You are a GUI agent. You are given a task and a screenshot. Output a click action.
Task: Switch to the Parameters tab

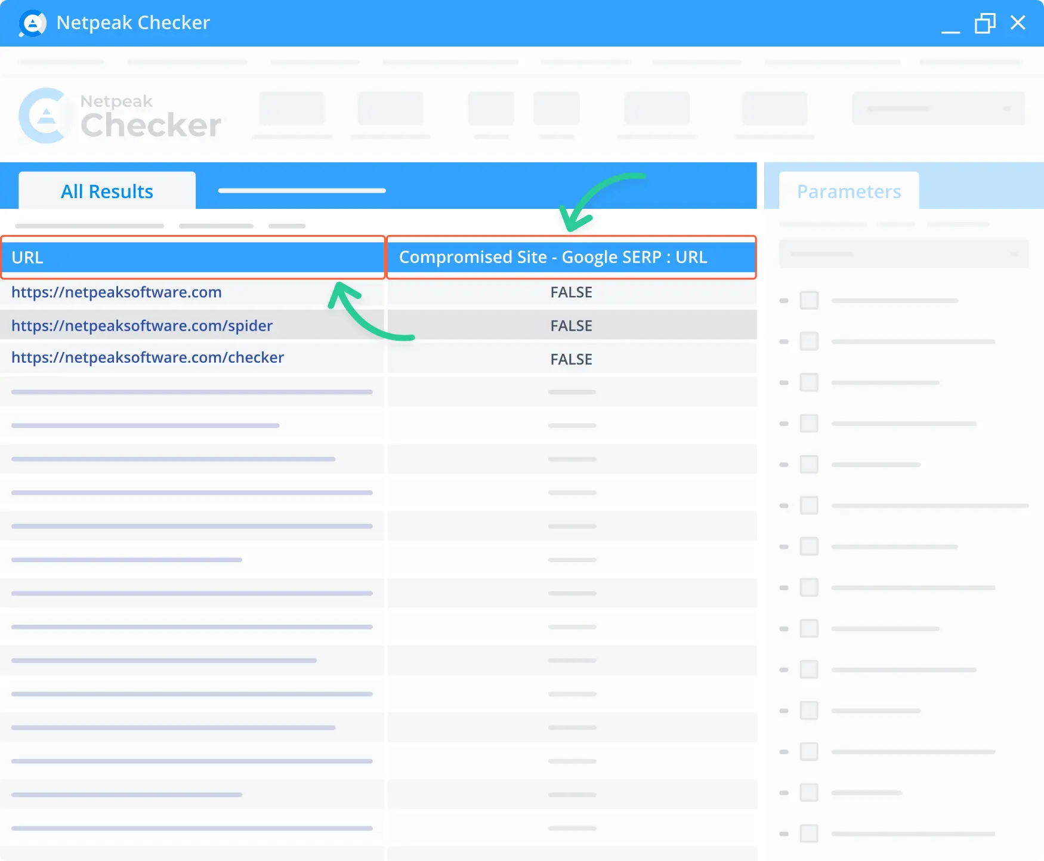(848, 191)
